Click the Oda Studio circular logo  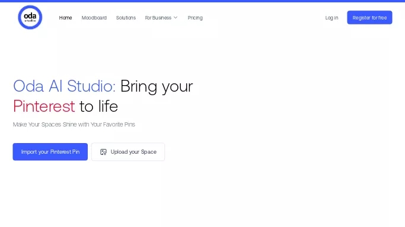click(x=30, y=17)
